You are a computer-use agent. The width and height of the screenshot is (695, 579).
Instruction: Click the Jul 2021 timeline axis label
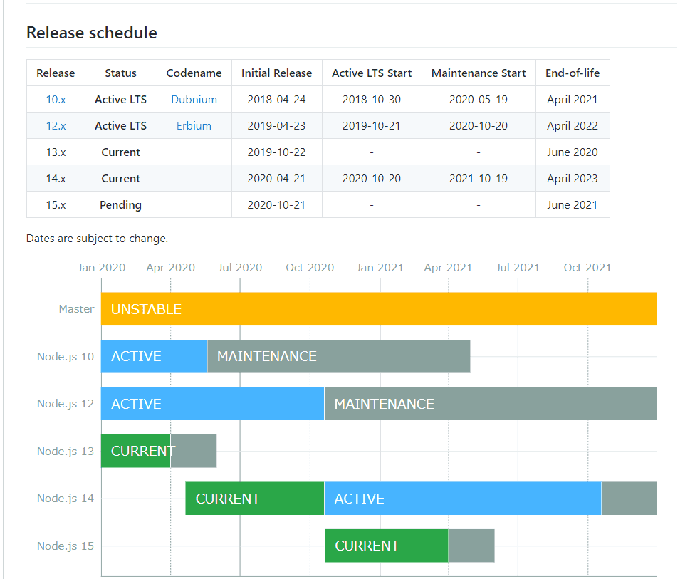tap(517, 268)
